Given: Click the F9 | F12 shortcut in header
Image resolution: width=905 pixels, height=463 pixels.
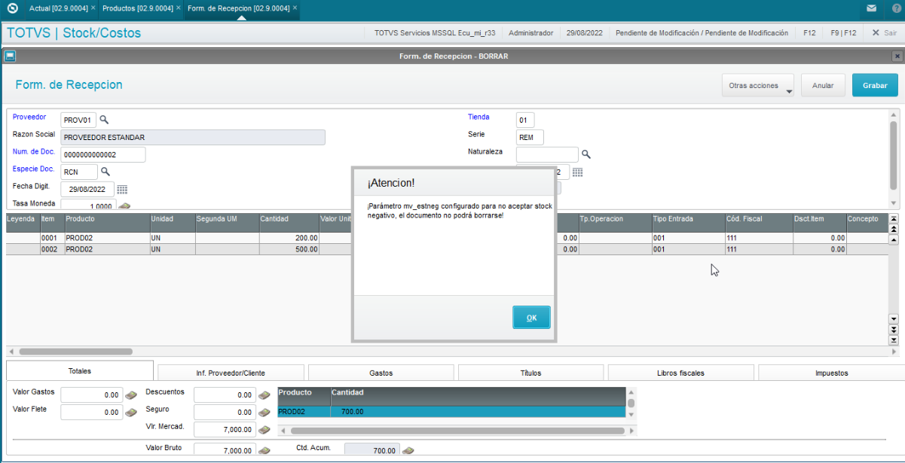Looking at the screenshot, I should tap(843, 33).
